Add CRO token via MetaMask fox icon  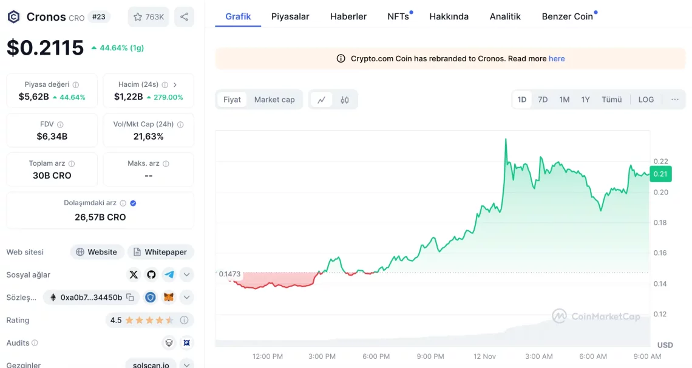[168, 298]
